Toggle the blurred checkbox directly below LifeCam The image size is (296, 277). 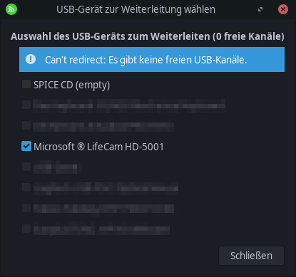[x=26, y=167]
